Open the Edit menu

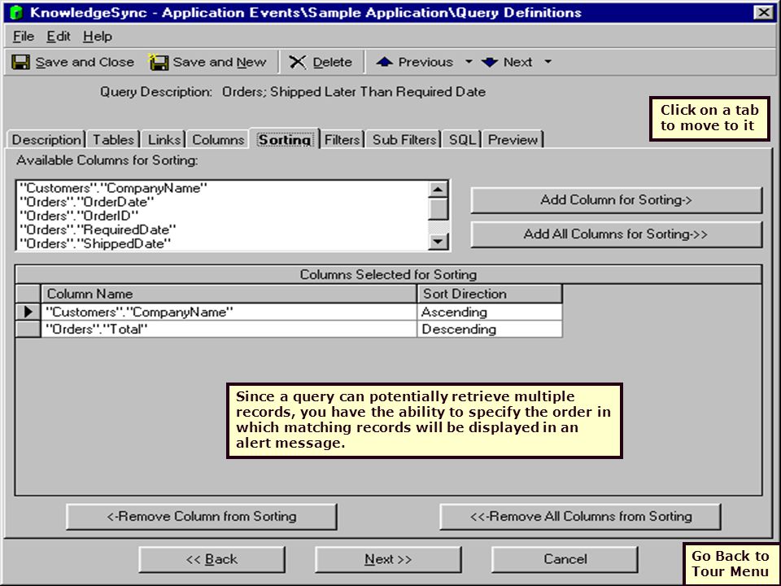point(59,37)
